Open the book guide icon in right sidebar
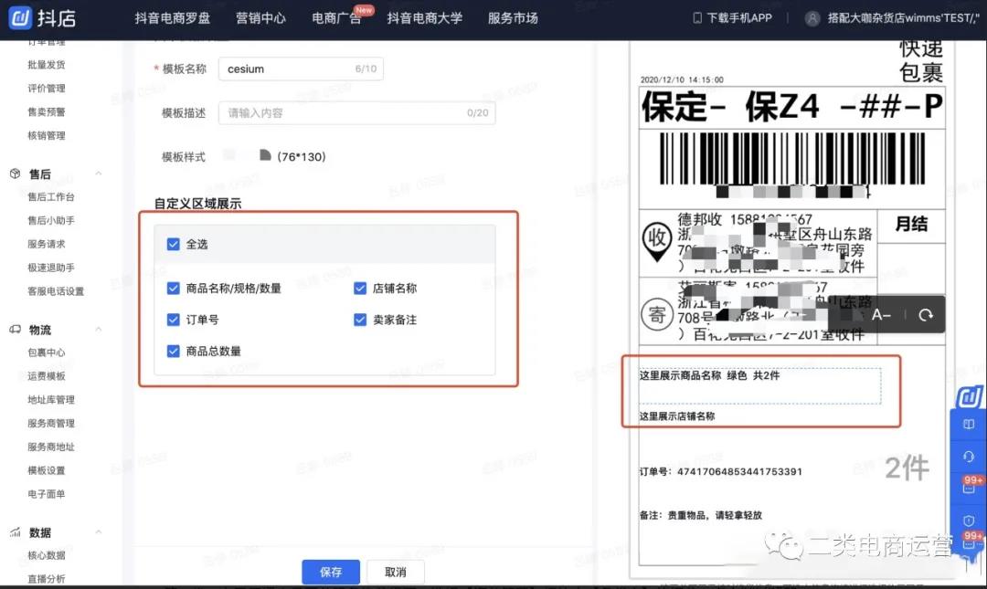 pos(969,425)
